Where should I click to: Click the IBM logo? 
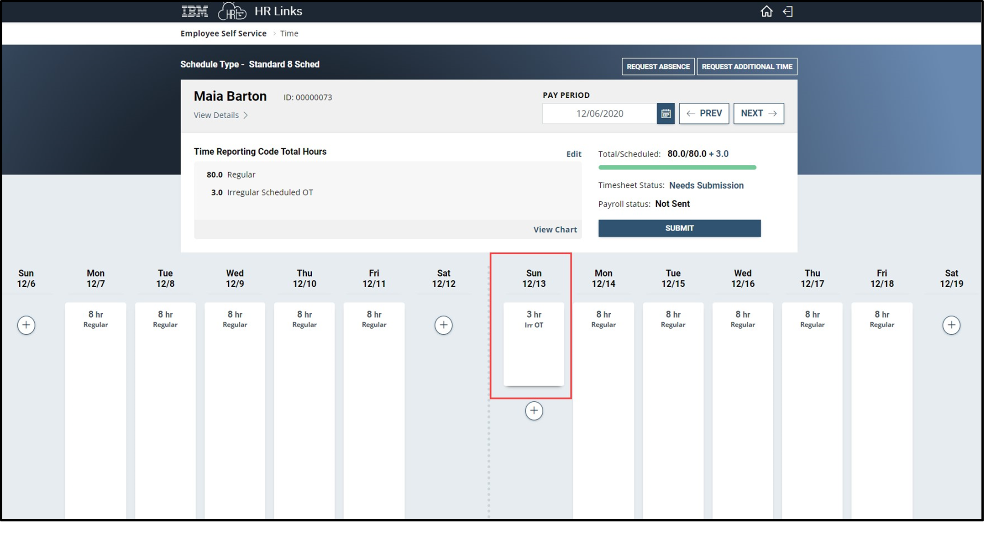(x=194, y=11)
